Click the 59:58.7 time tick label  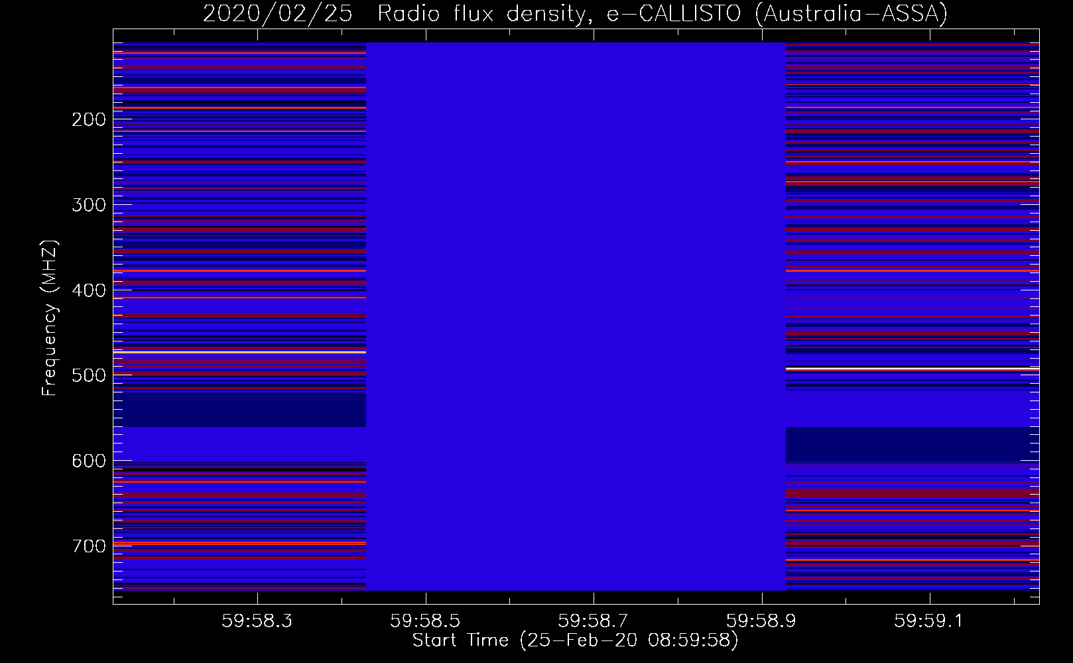(x=593, y=621)
